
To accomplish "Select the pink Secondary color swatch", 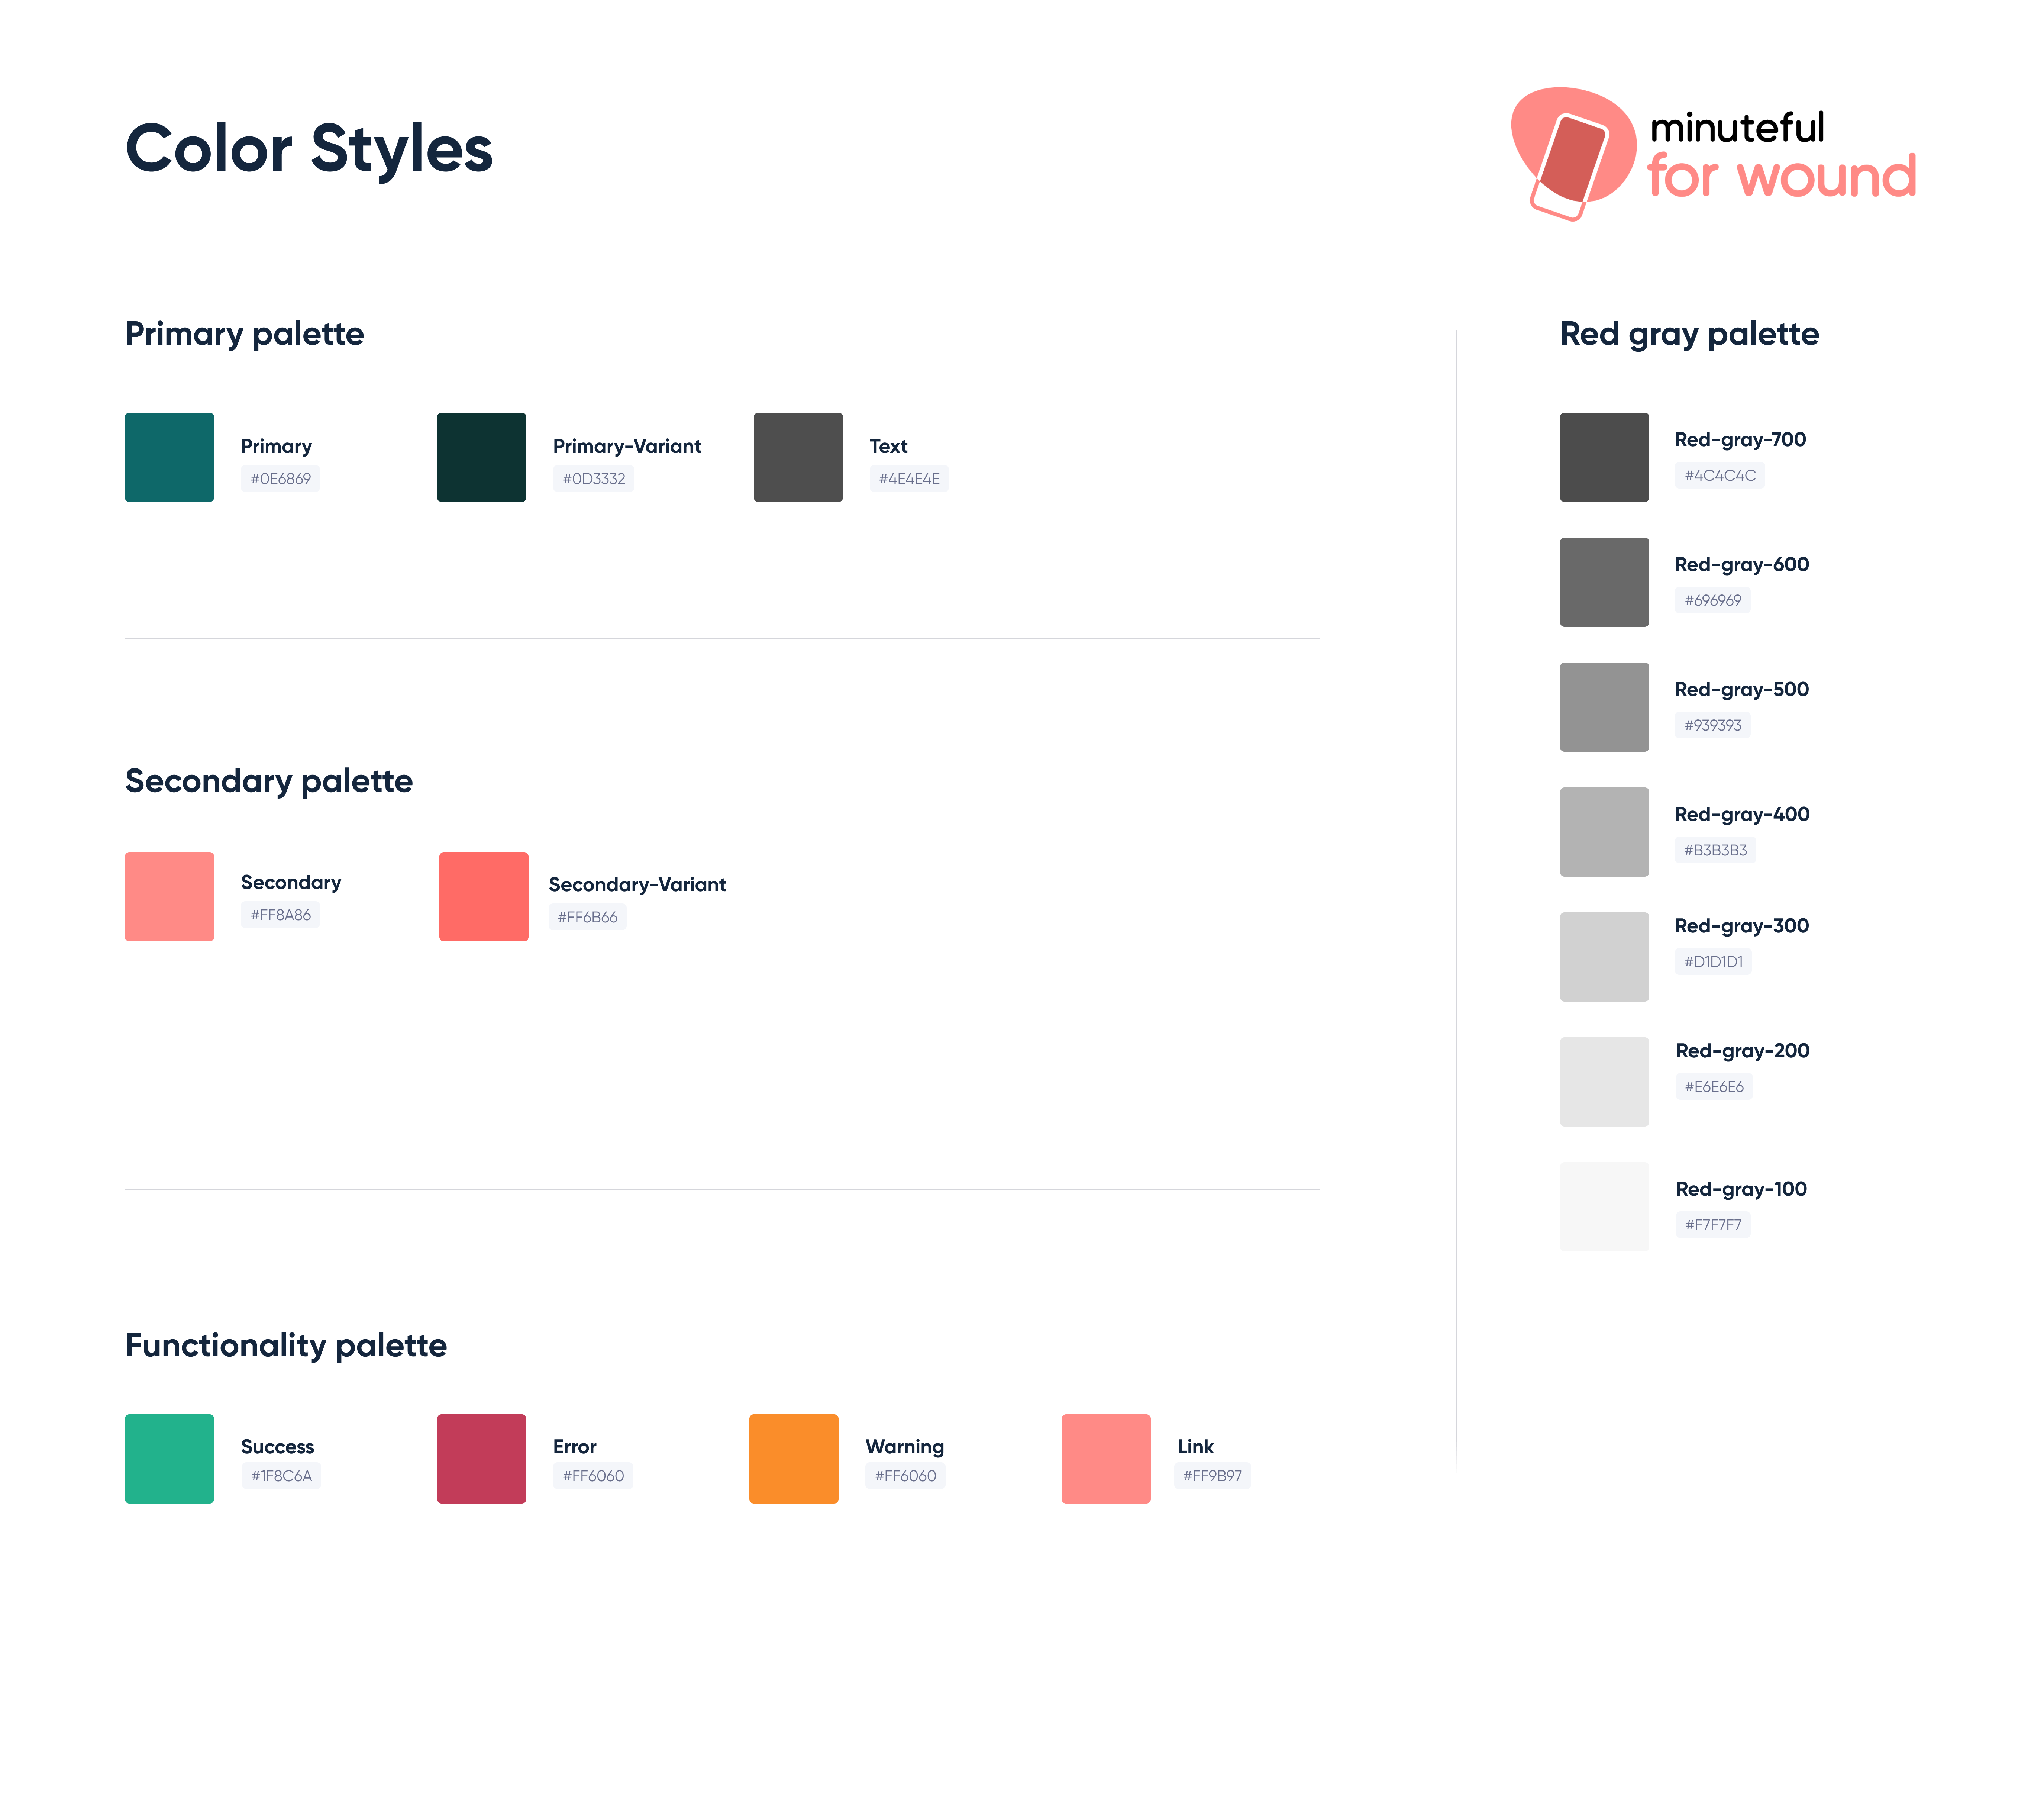I will tap(169, 896).
